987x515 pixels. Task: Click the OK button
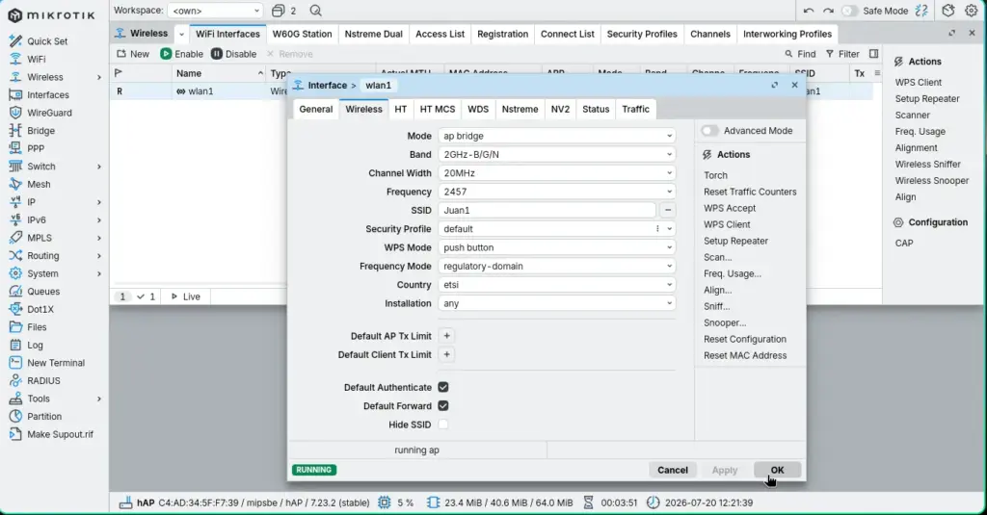coord(778,470)
